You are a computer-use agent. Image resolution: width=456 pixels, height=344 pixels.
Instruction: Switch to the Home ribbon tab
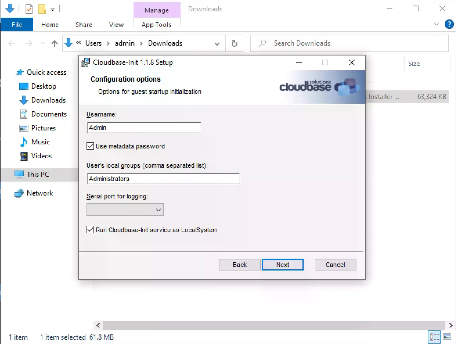pyautogui.click(x=50, y=25)
